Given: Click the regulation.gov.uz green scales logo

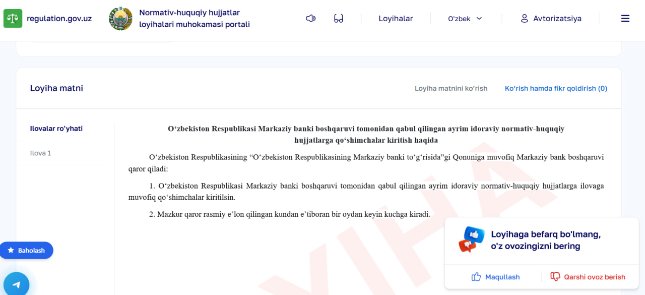Looking at the screenshot, I should (13, 18).
